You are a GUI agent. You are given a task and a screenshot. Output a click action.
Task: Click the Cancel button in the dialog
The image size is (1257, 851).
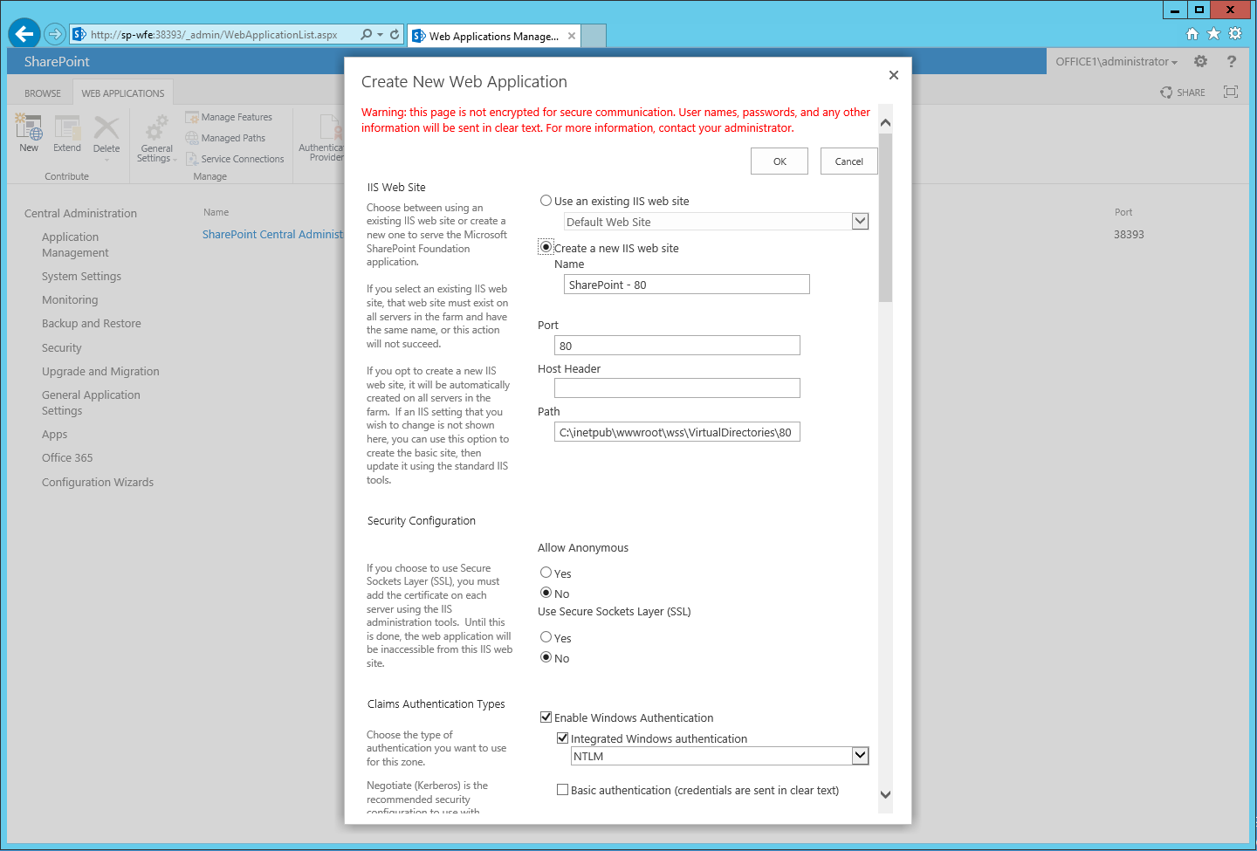click(x=848, y=161)
